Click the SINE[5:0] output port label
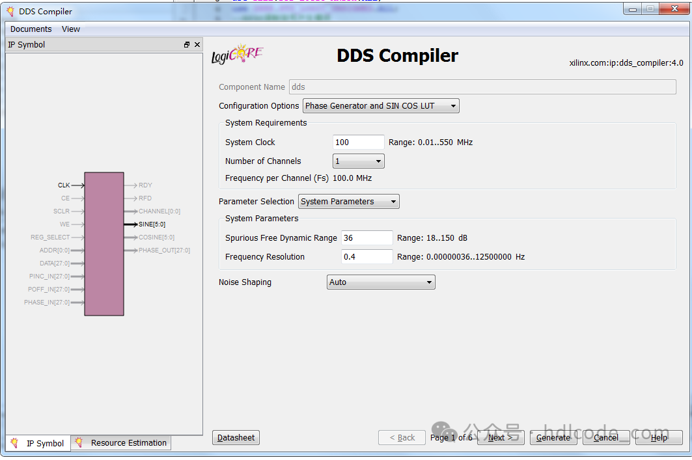692x460 pixels. (152, 224)
